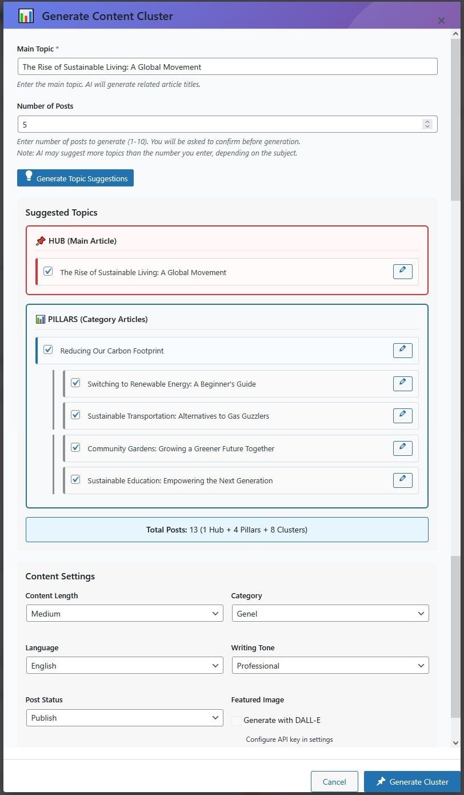Open the Content Length dropdown
464x795 pixels.
(124, 613)
